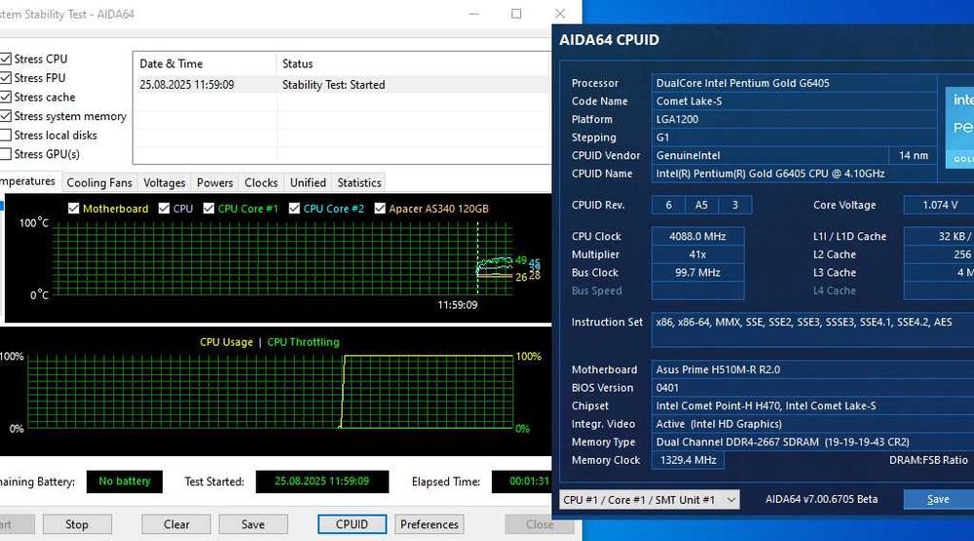Click the 11:59:09 marker on temperature graph
The width and height of the screenshot is (974, 541).
point(457,305)
